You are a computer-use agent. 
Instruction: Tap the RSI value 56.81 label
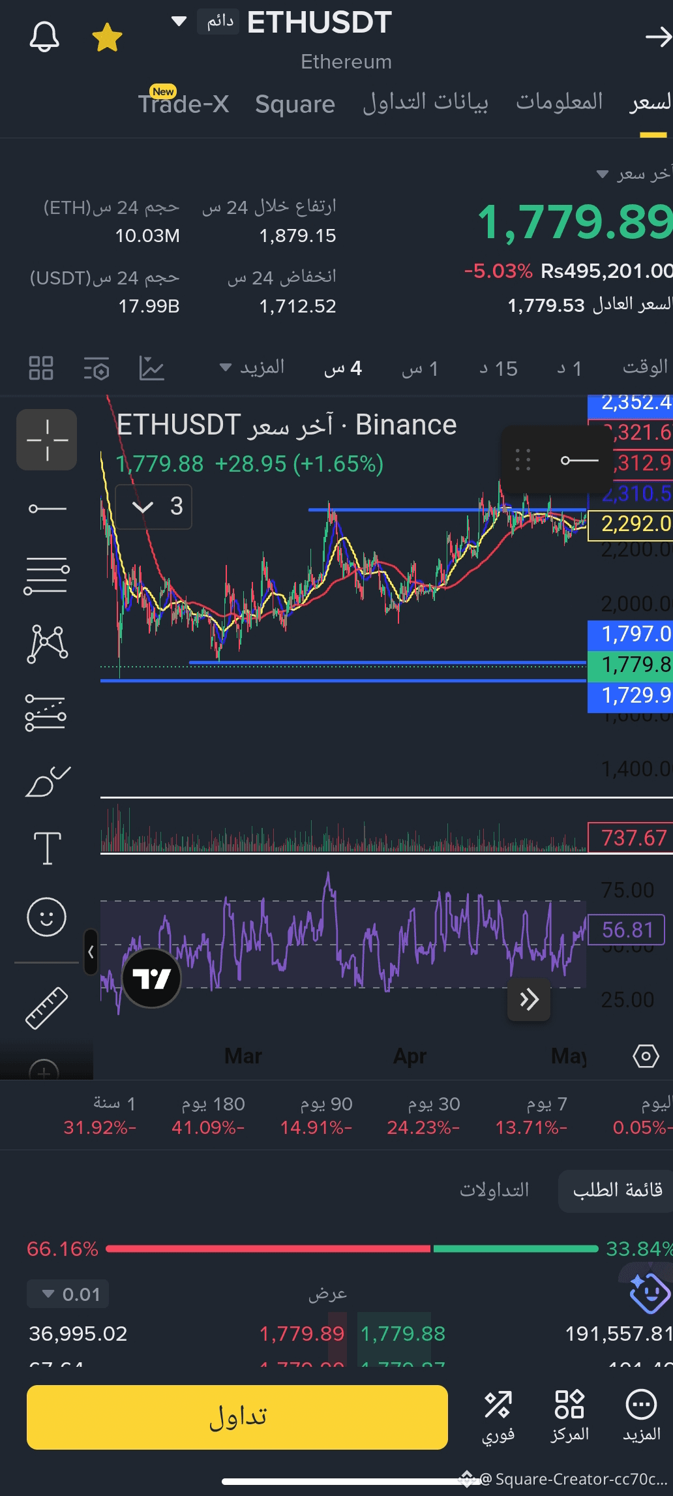pos(627,930)
